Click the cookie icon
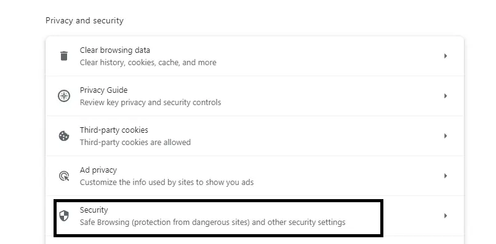 point(64,136)
